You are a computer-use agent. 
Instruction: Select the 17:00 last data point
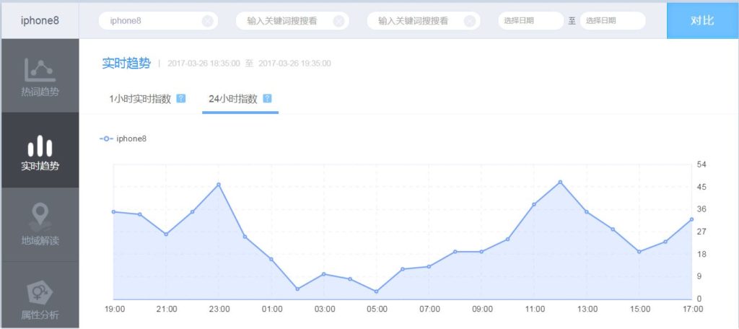[x=691, y=219]
